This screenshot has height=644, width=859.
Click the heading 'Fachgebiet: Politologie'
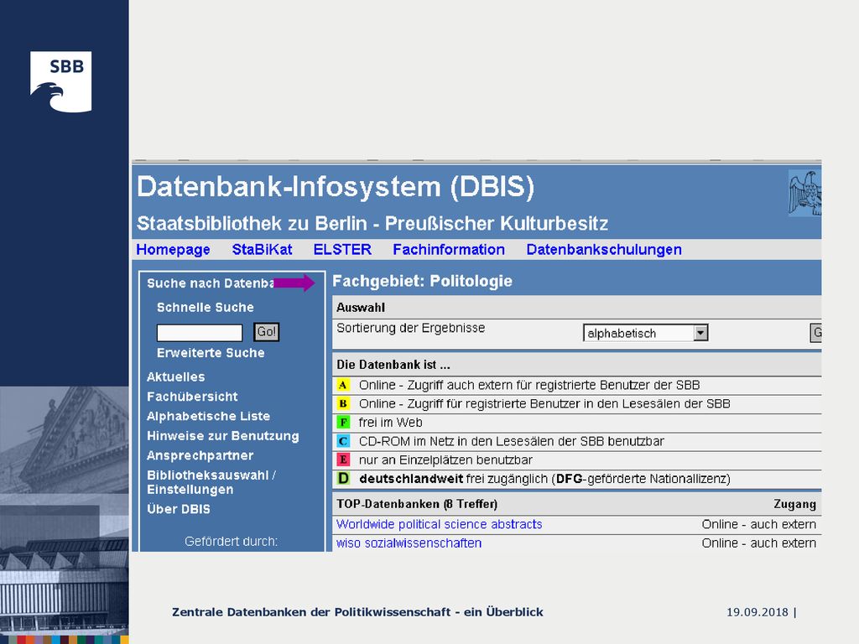click(423, 281)
